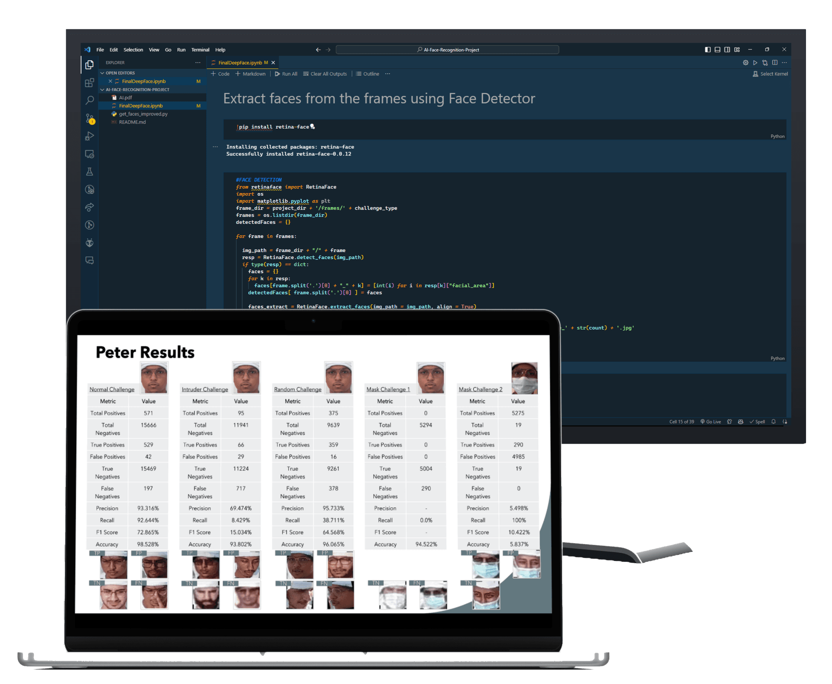The height and width of the screenshot is (684, 832).
Task: Toggle the secondary side bar visibility
Action: (x=727, y=50)
